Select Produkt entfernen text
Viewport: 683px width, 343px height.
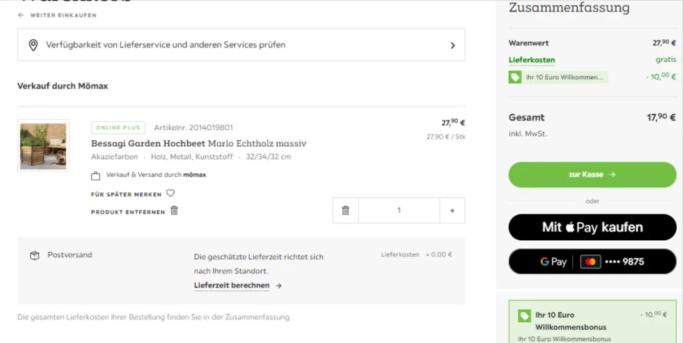128,212
